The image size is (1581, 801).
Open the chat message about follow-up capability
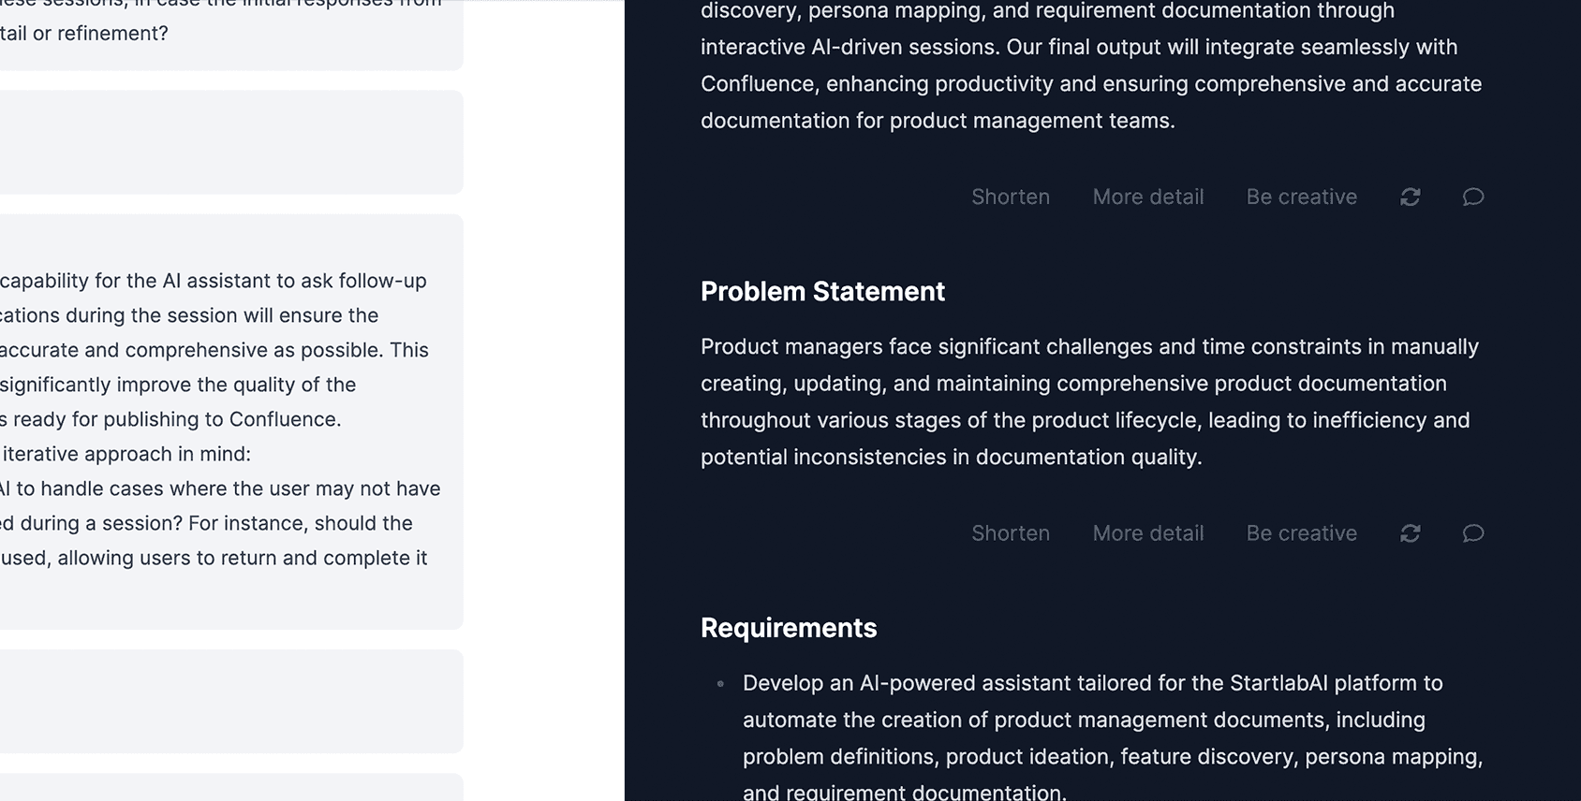point(231,422)
